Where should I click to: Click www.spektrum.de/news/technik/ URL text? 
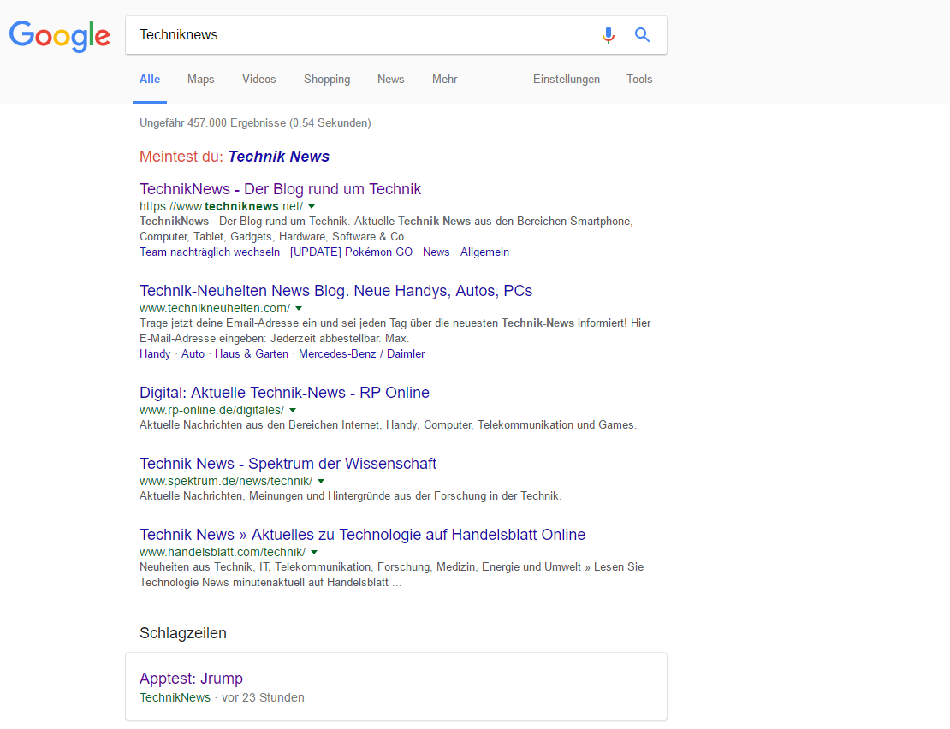click(226, 482)
